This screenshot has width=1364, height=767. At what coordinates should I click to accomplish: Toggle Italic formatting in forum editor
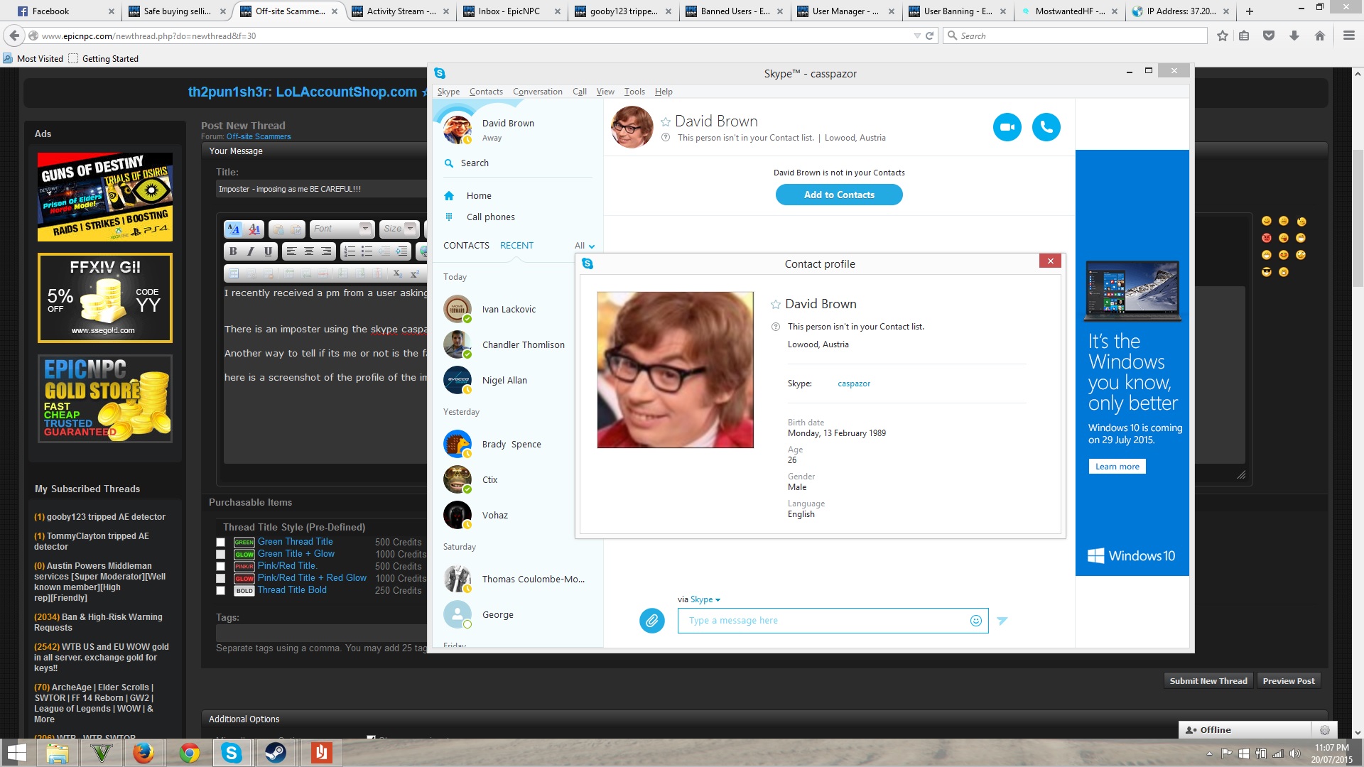[250, 251]
